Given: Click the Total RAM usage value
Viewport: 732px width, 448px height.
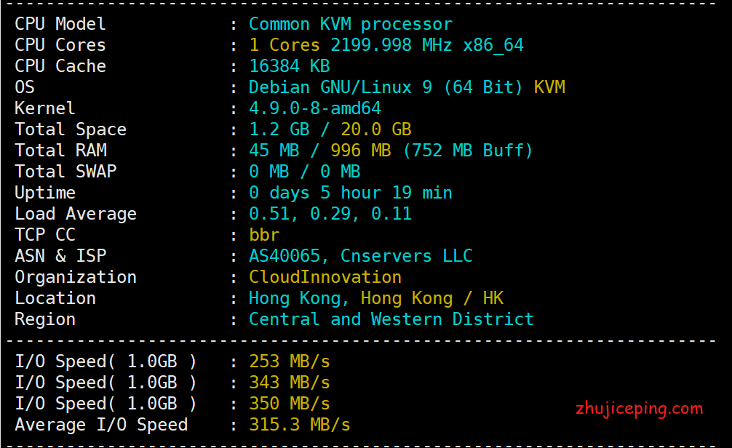Looking at the screenshot, I should (391, 151).
